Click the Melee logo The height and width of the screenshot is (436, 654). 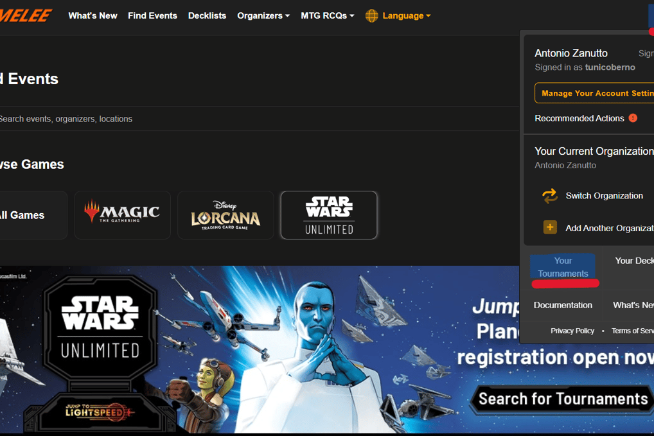point(26,15)
